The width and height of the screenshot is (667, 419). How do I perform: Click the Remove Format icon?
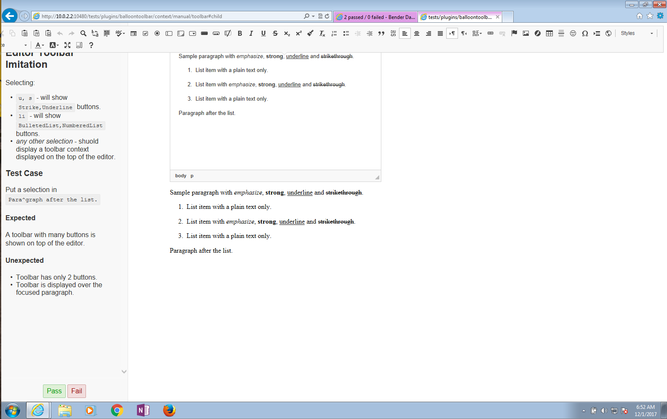pyautogui.click(x=322, y=33)
